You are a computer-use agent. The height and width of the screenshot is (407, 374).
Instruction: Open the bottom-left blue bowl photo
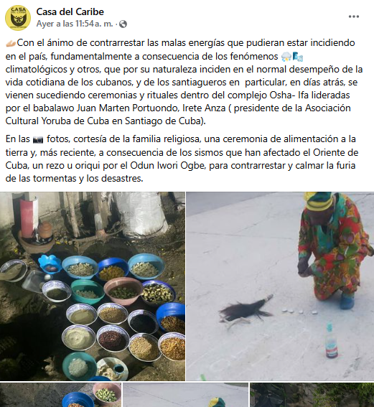60,395
